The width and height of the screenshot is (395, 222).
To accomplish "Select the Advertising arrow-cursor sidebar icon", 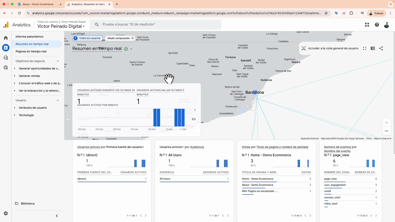I will [6, 67].
